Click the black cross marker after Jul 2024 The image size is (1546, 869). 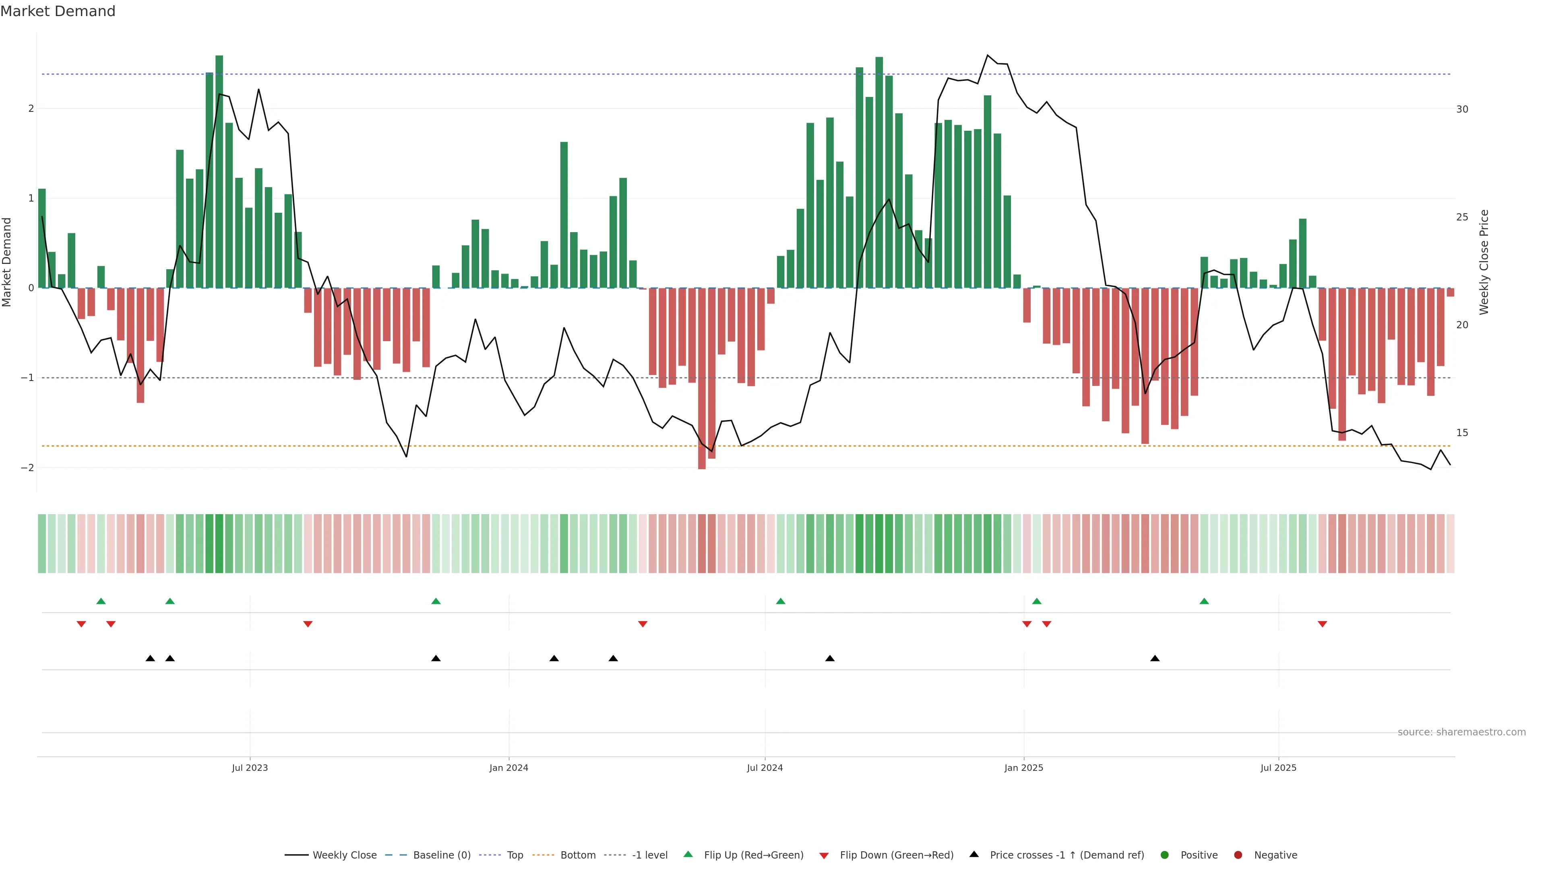coord(829,659)
